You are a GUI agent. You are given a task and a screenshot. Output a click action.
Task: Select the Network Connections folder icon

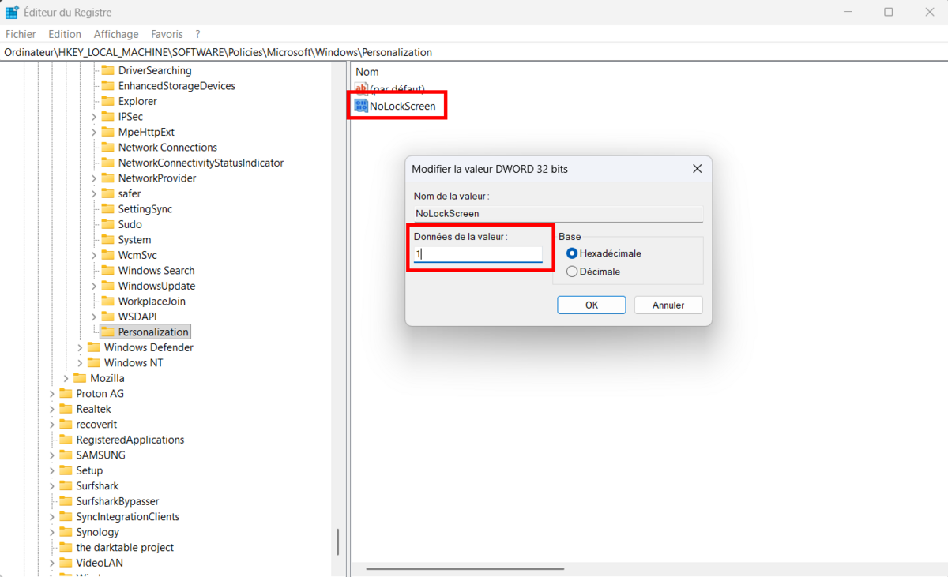[x=107, y=148]
